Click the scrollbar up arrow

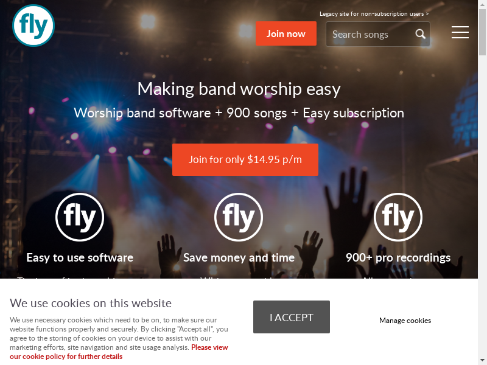pyautogui.click(x=482, y=4)
